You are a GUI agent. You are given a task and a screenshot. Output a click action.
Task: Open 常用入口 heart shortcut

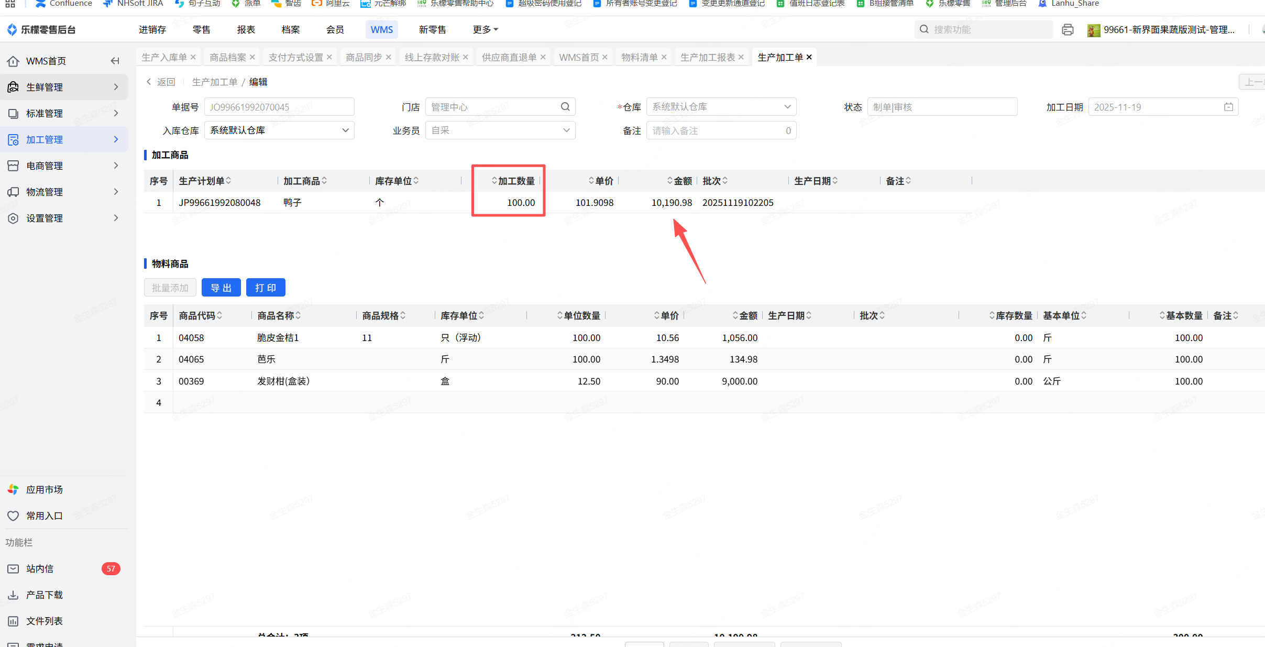[44, 516]
